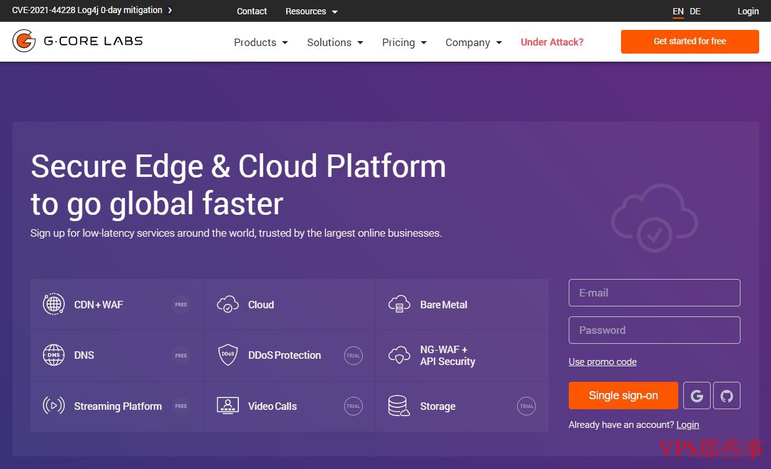Expand the Resources dropdown in top bar
Viewport: 771px width, 469px height.
tap(311, 11)
